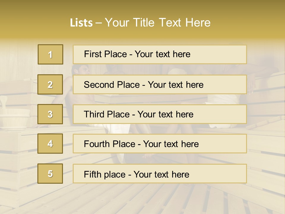This screenshot has height=214, width=285.
Task: Select the number 2 square
Action: pos(50,84)
